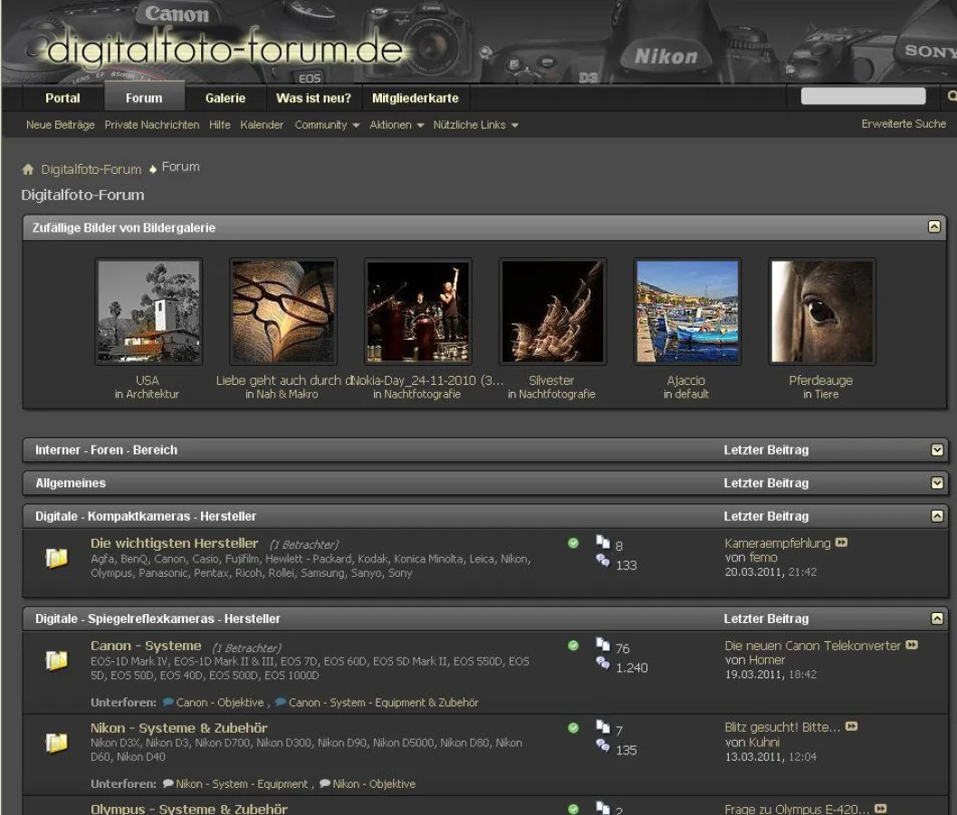Click the folder icon beside Die wichtigsten Hersteller
This screenshot has width=957, height=815.
pos(57,559)
